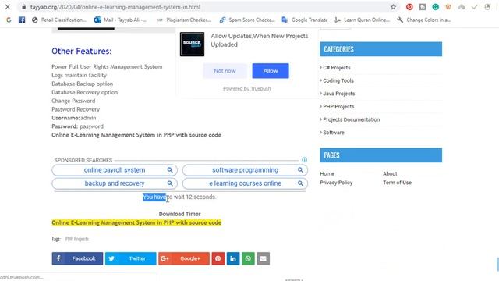Click the 'Password Recovery' text
The image size is (499, 281).
[76, 109]
